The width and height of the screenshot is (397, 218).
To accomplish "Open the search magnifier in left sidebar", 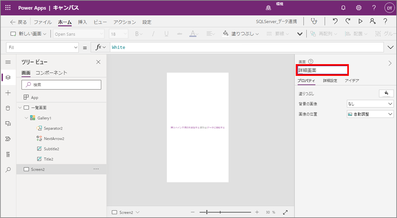I will point(8,170).
